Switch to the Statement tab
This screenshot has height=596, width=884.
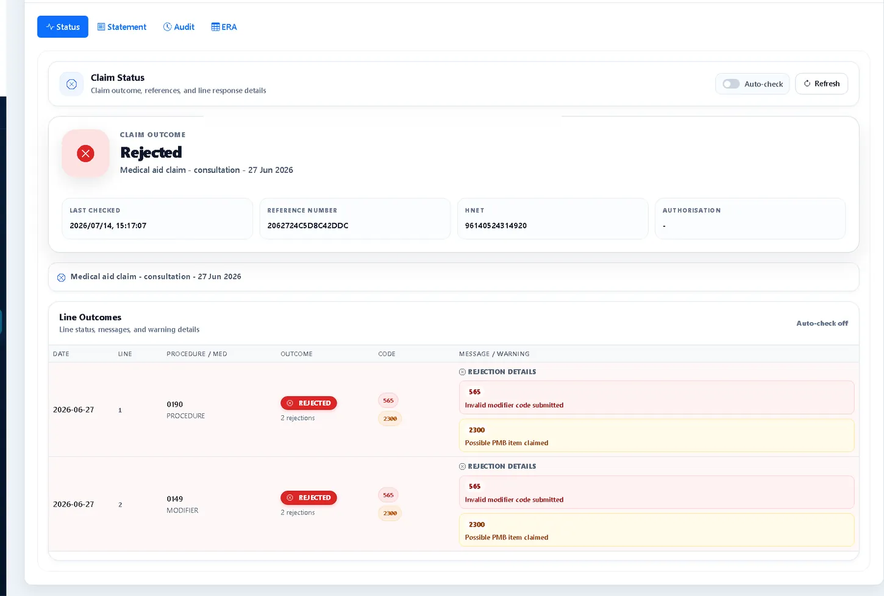click(x=122, y=27)
